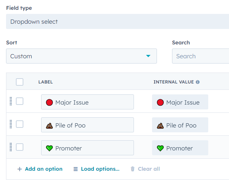Click the Internal Value info icon

pyautogui.click(x=198, y=82)
